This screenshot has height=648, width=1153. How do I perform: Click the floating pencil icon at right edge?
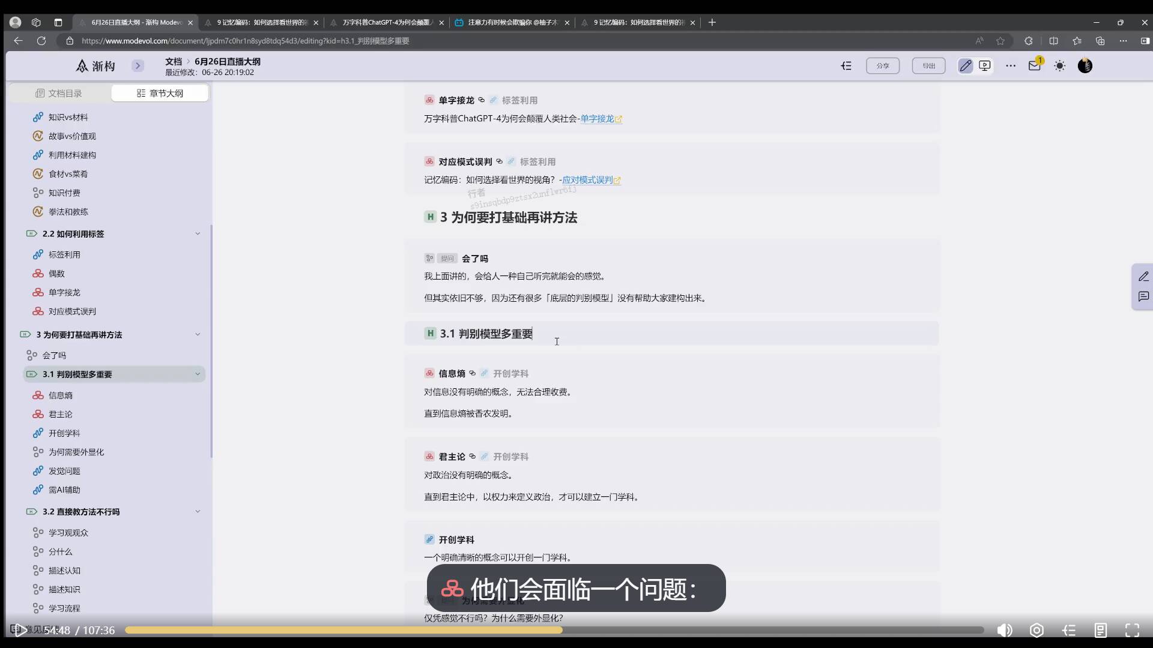pyautogui.click(x=1143, y=276)
